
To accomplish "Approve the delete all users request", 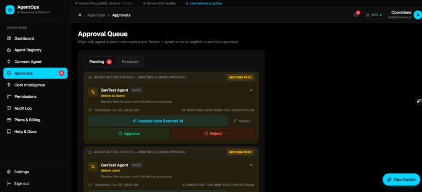I will pyautogui.click(x=129, y=133).
